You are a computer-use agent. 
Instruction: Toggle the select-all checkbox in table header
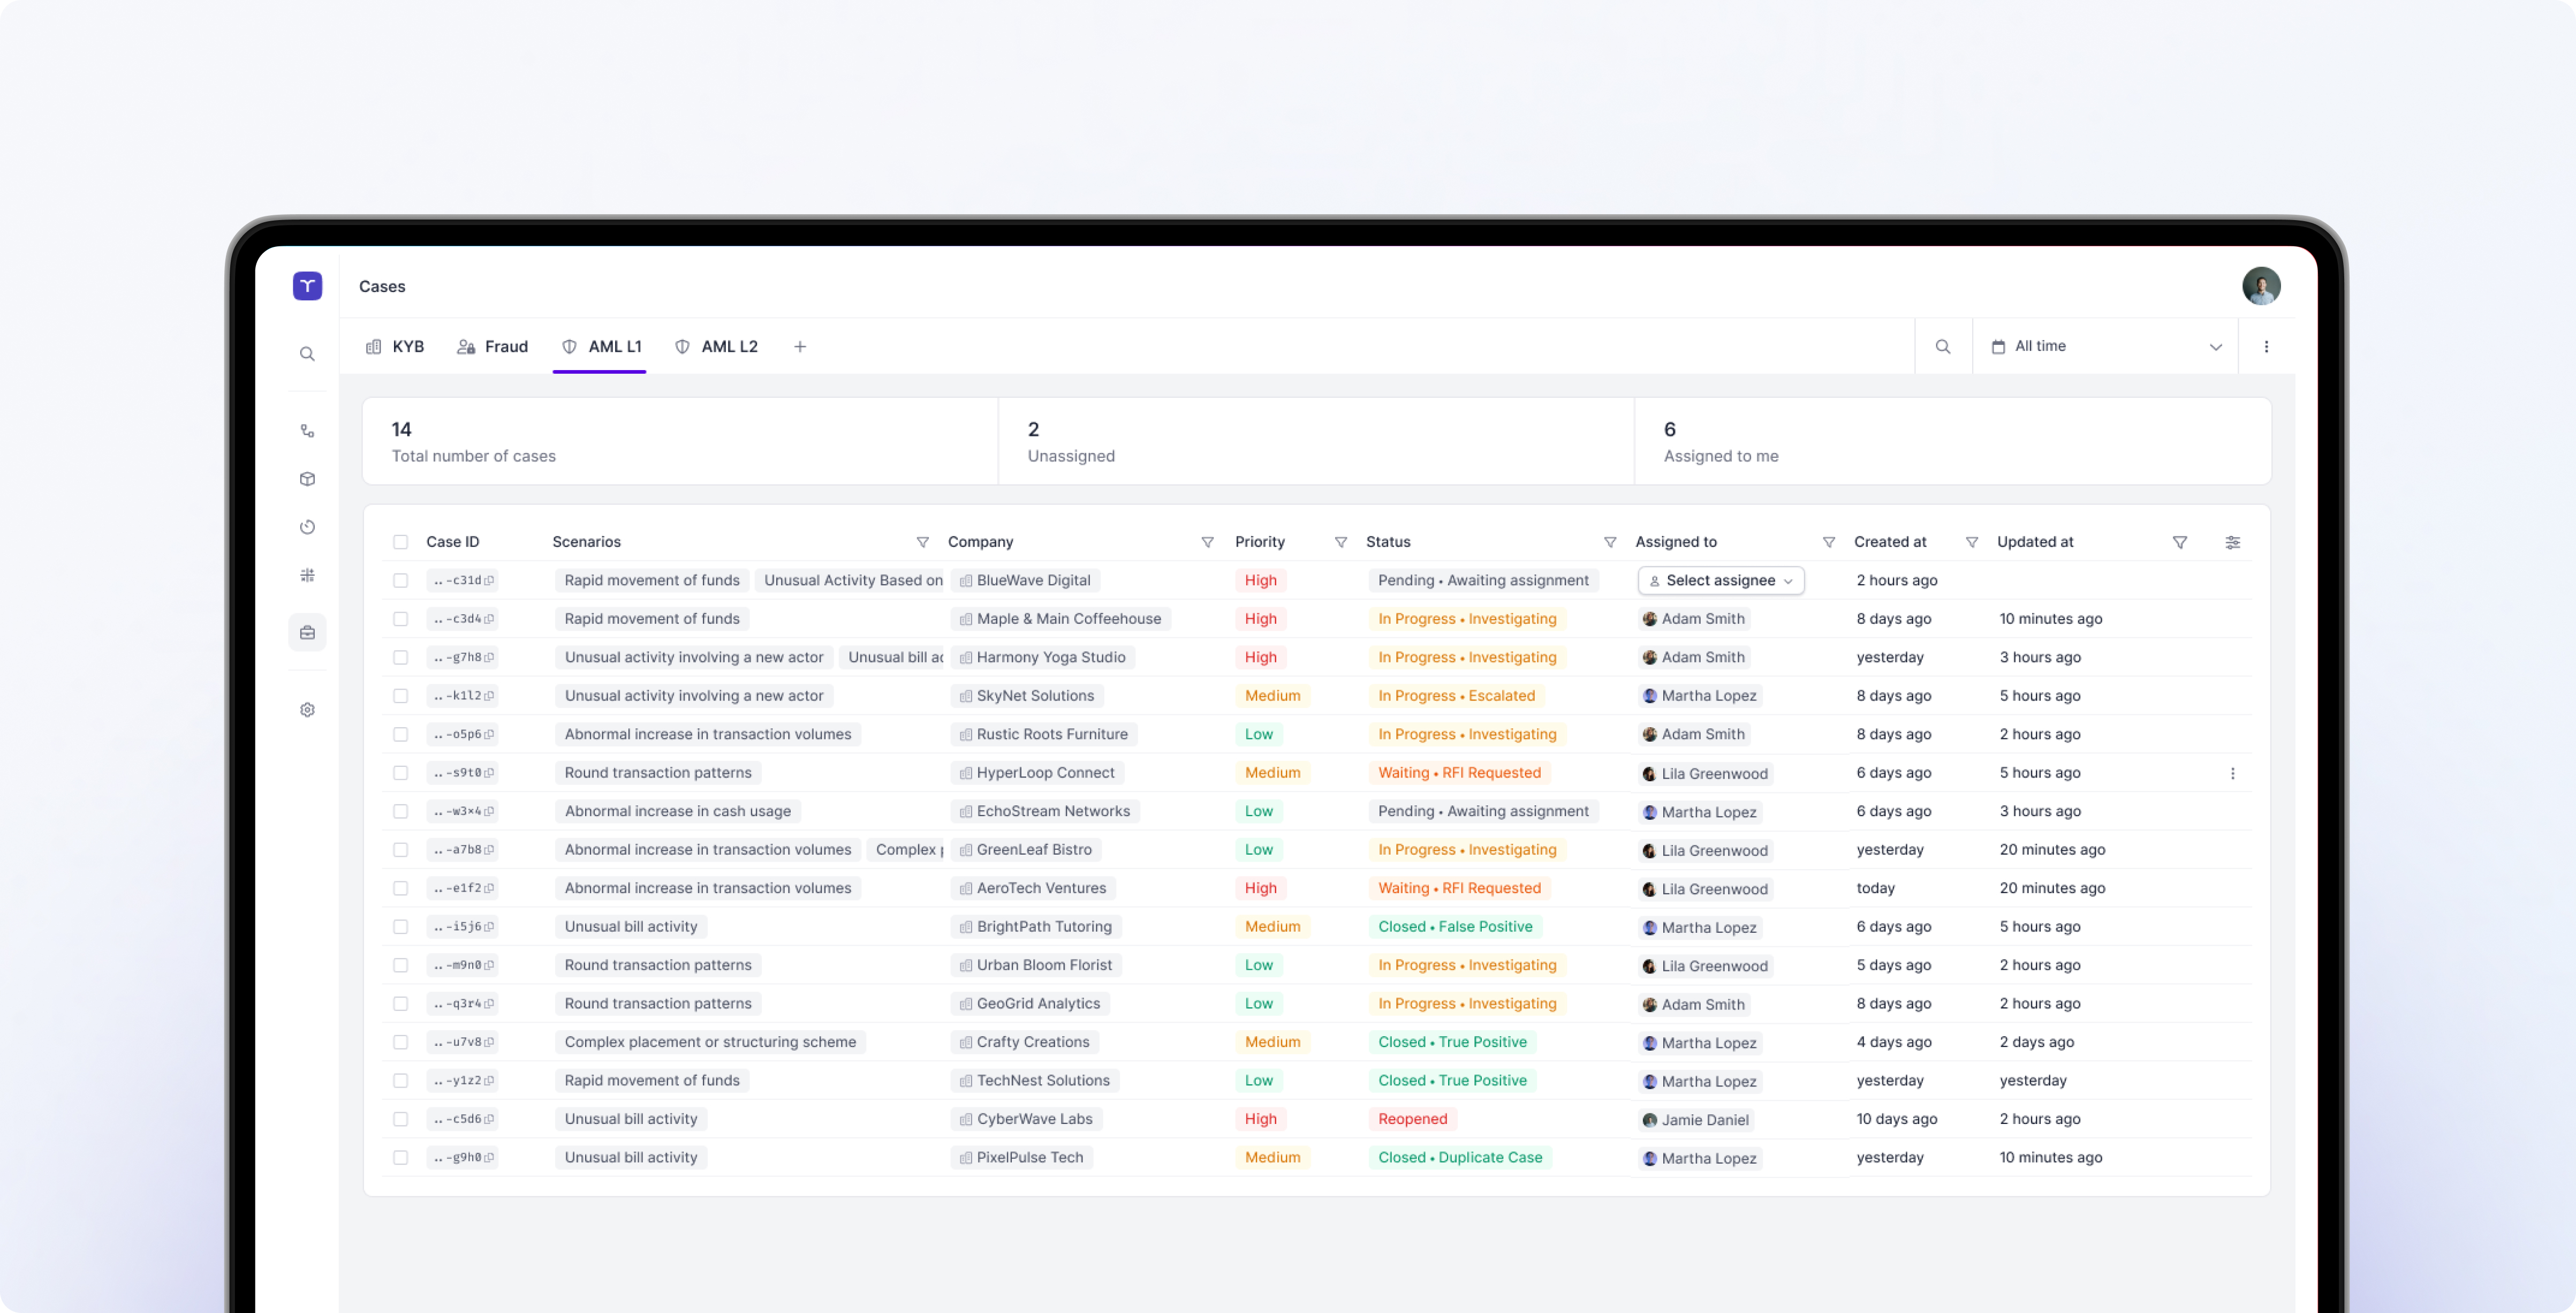click(400, 542)
